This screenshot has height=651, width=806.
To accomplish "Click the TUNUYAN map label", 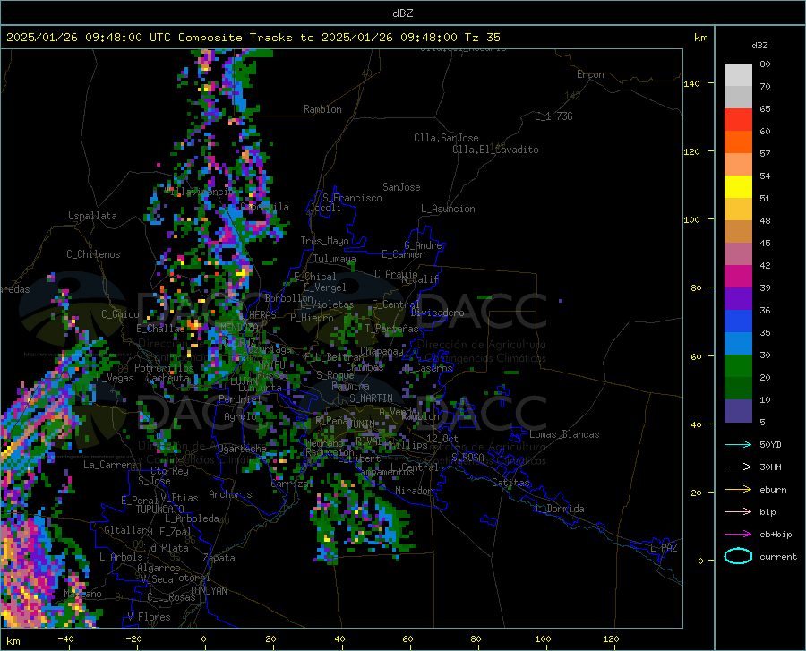I will click(208, 590).
